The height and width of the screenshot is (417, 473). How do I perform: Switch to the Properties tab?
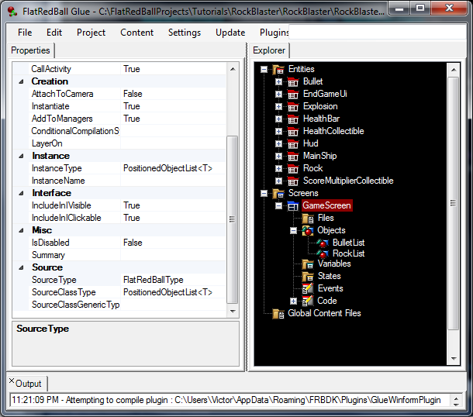30,50
